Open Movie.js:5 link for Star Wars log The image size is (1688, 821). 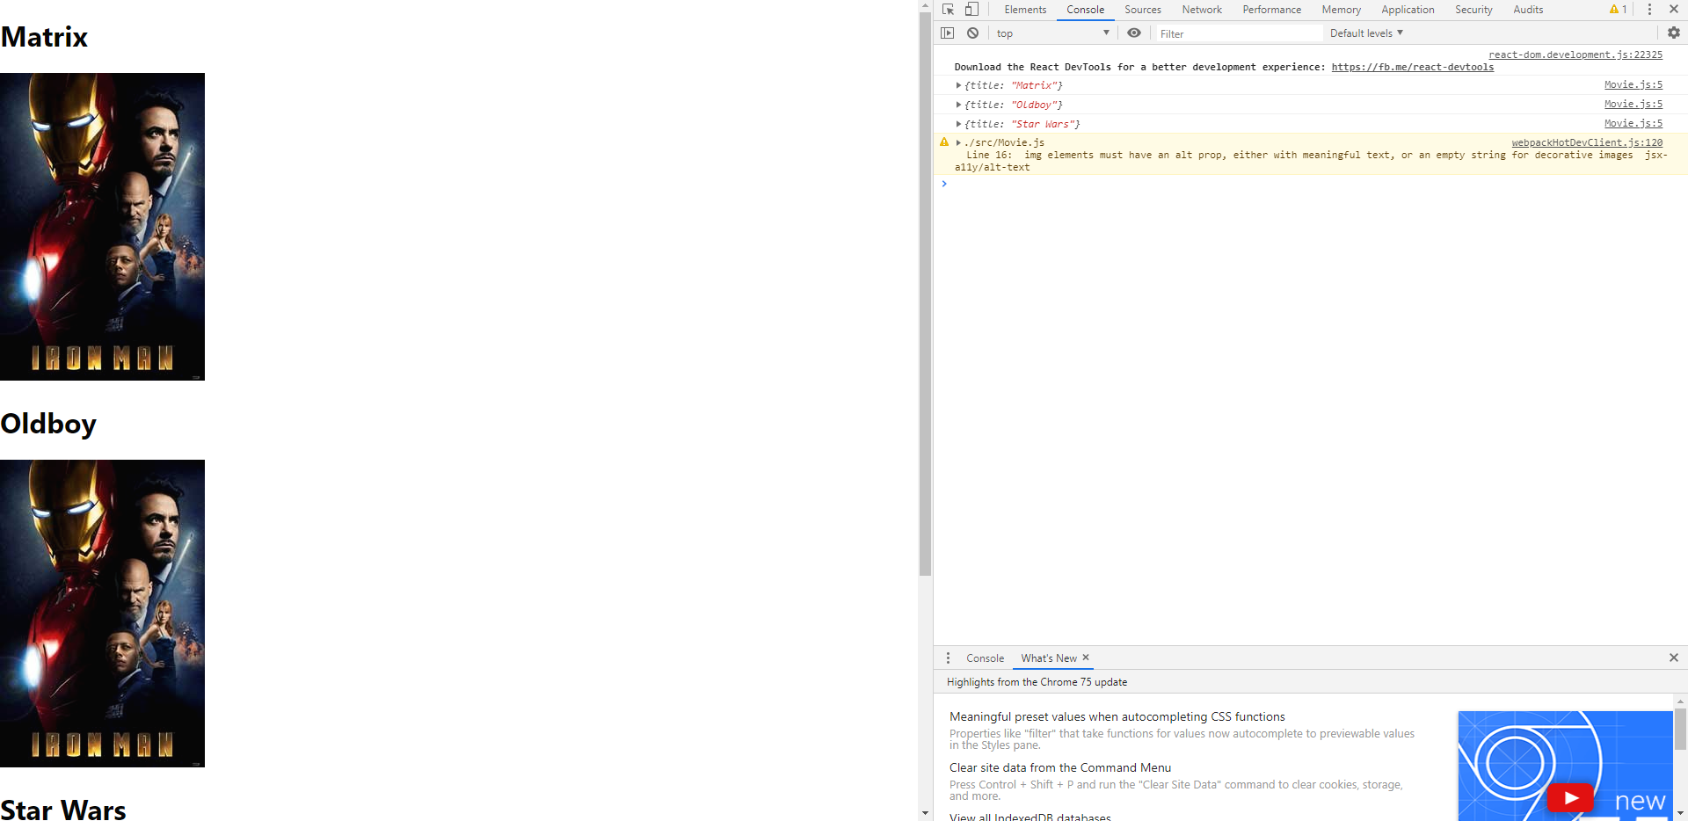tap(1633, 123)
